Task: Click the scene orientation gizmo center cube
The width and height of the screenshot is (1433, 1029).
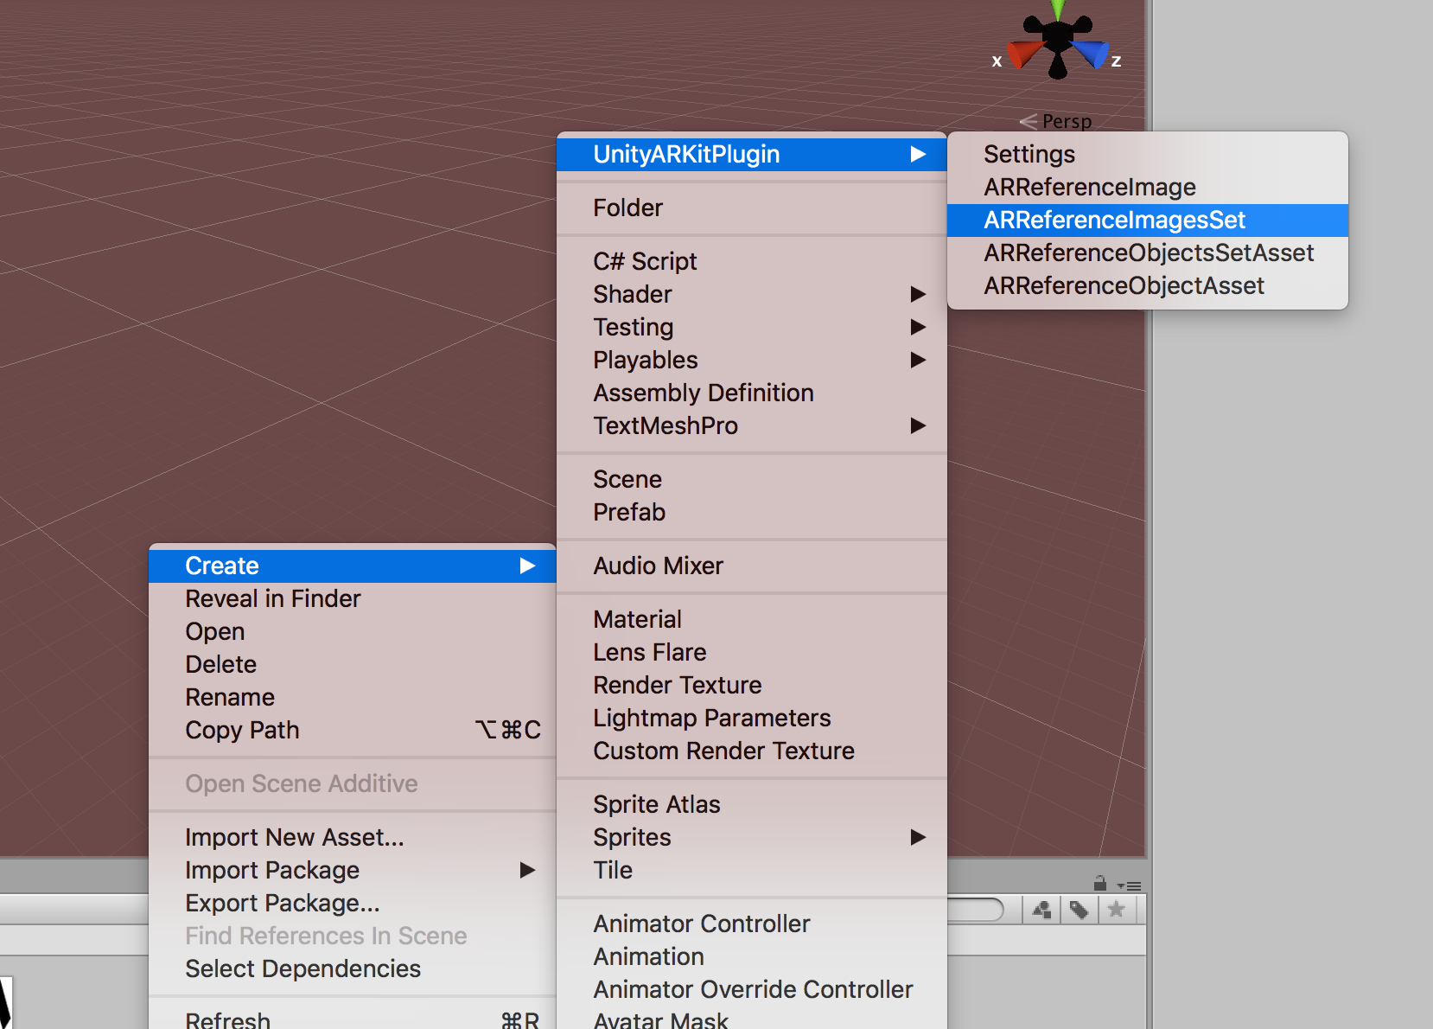Action: coord(1058,37)
